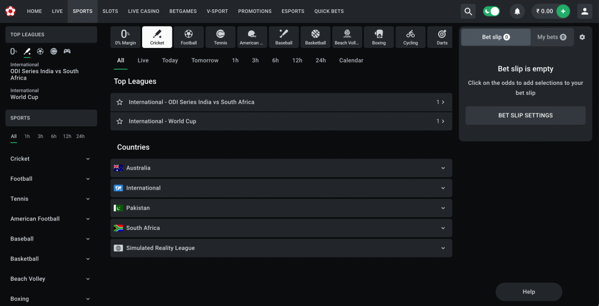Select the Basketball sport tile
This screenshot has width=599, height=306.
click(x=315, y=37)
